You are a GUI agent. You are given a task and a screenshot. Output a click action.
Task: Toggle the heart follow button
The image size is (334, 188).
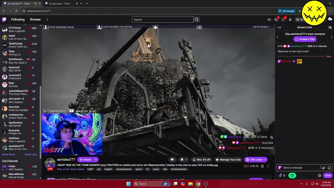pos(172,160)
